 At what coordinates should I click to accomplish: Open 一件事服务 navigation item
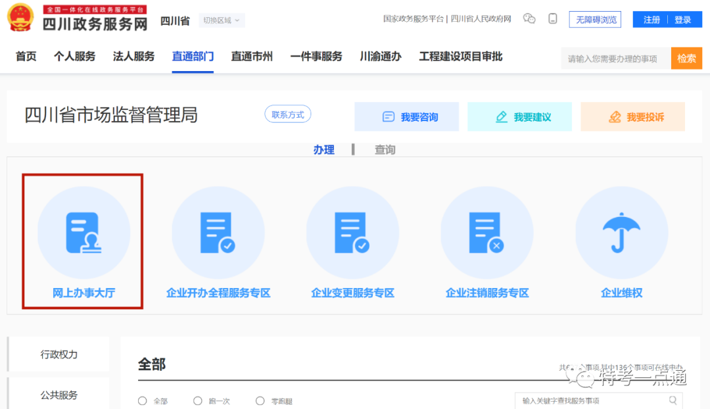316,57
